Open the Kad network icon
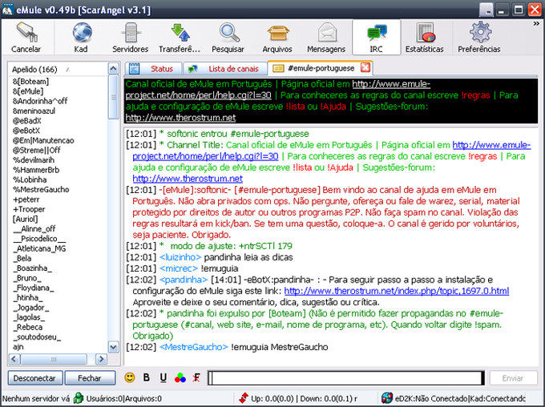This screenshot has height=407, width=545. 82,33
